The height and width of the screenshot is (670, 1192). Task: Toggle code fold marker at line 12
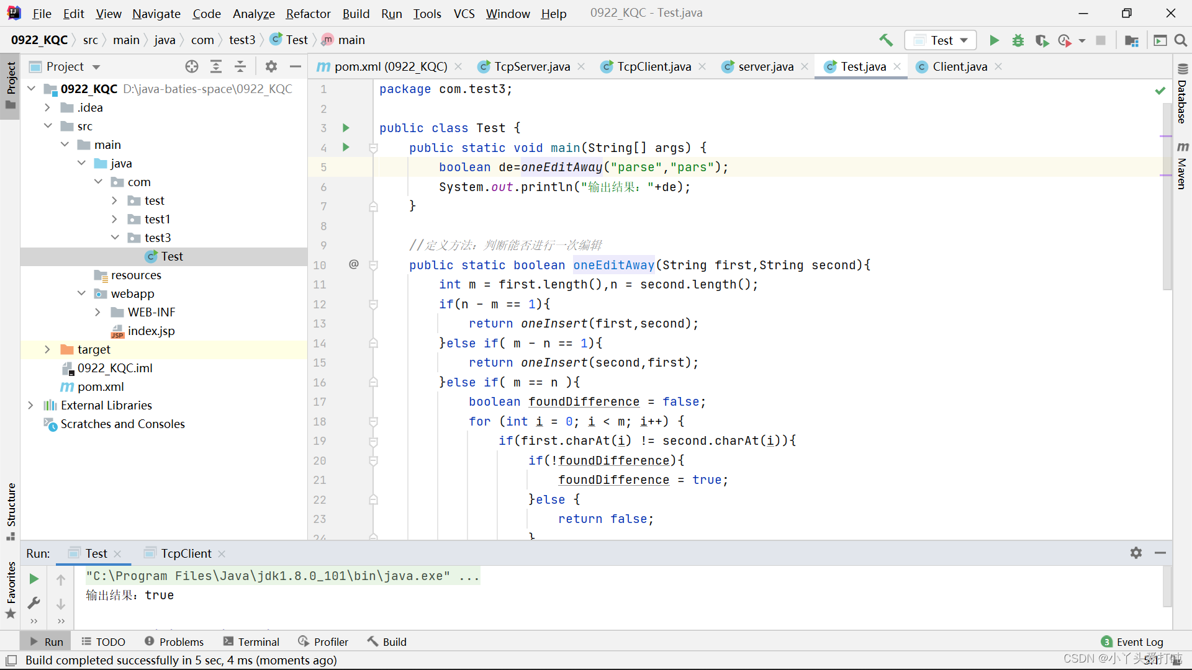point(374,304)
